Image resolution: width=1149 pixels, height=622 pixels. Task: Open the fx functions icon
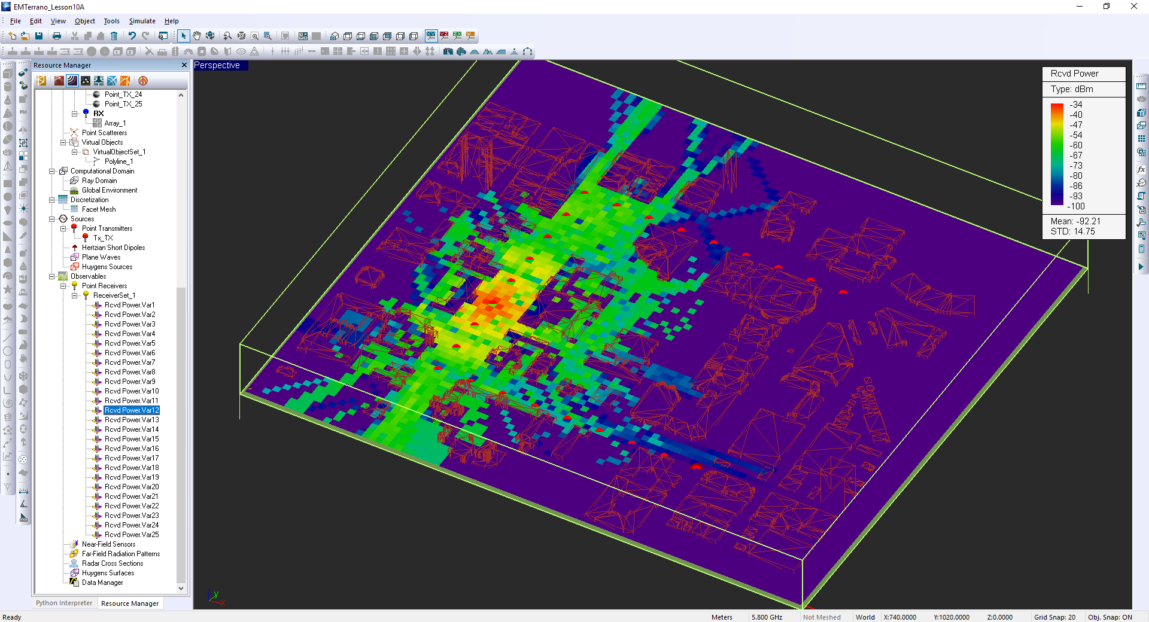pos(1141,169)
